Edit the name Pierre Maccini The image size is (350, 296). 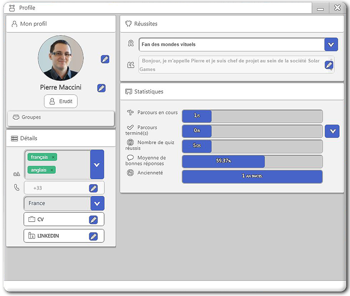(x=101, y=88)
